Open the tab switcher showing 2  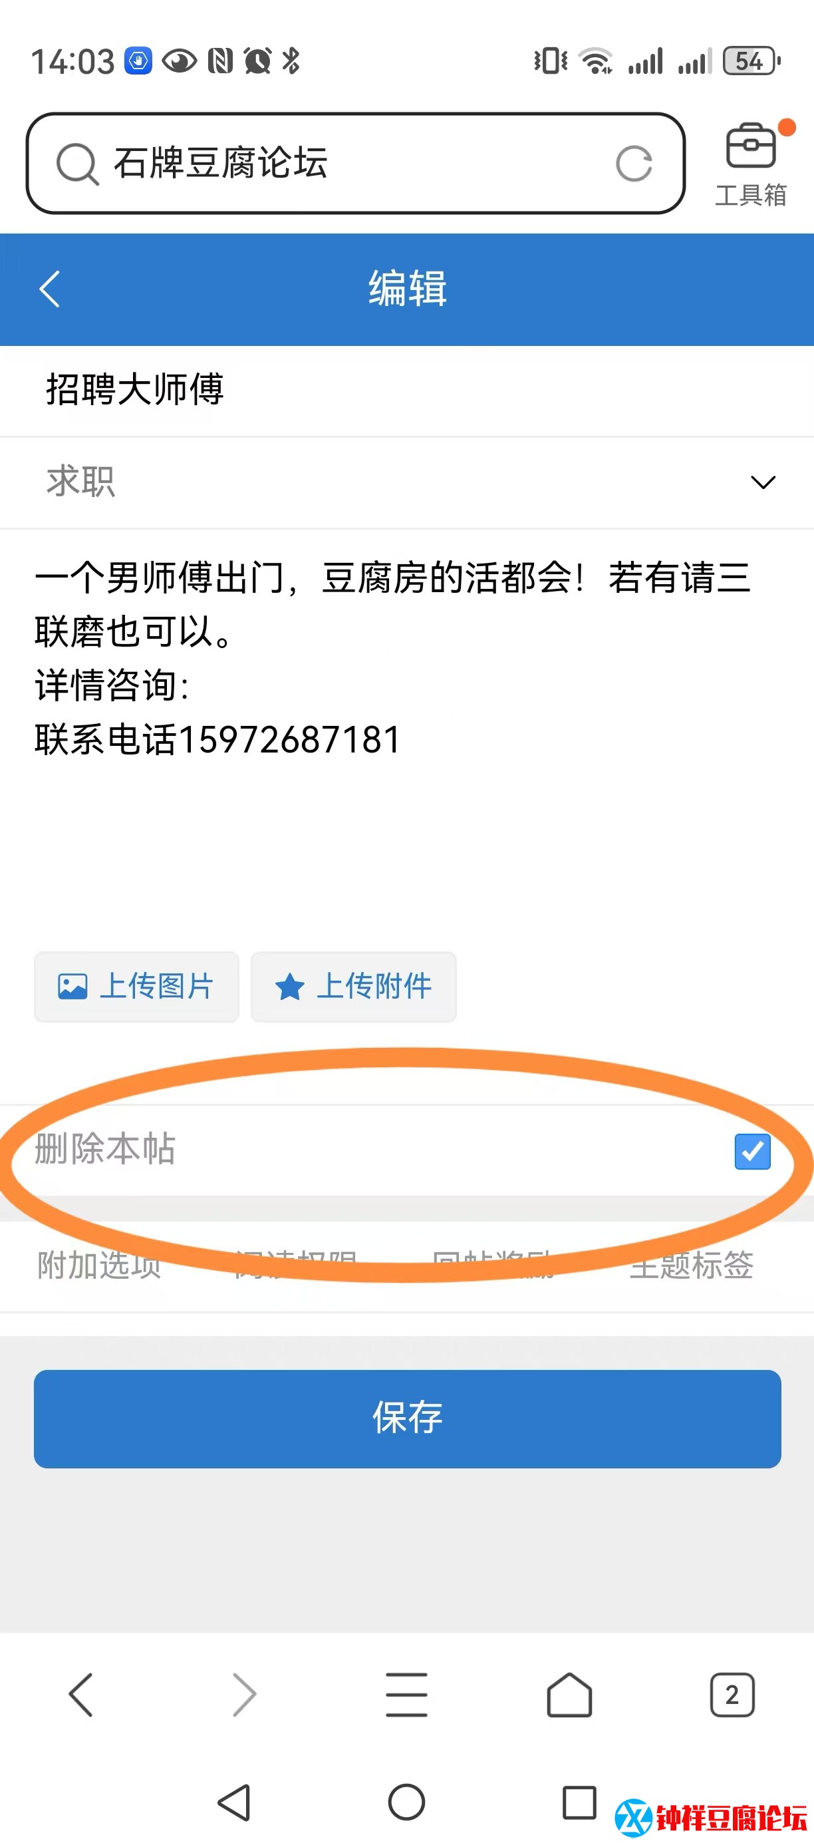click(732, 1695)
